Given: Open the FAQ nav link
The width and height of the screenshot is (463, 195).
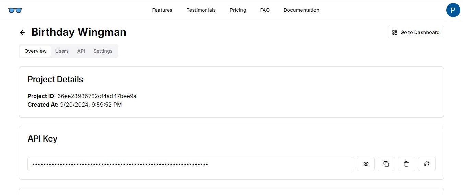Looking at the screenshot, I should pos(265,10).
